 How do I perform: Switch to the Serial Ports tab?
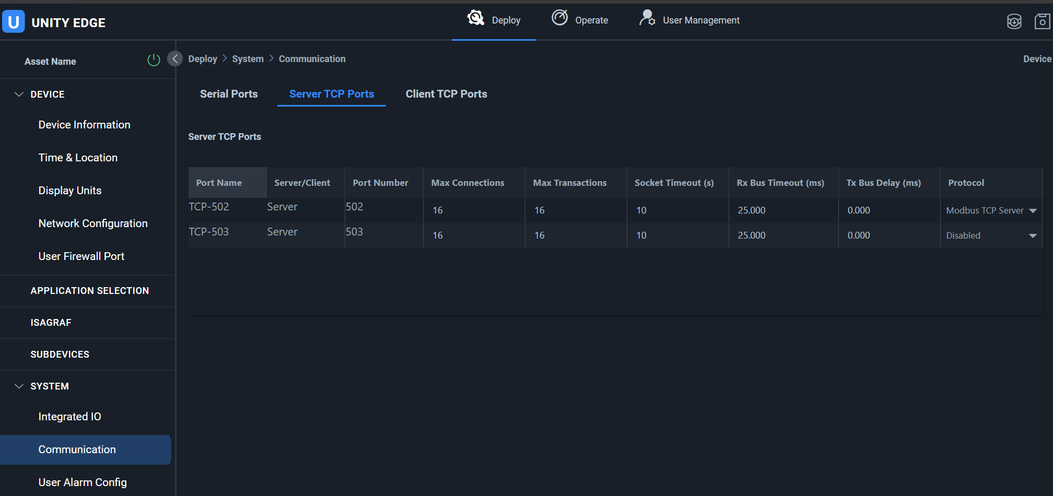point(229,94)
